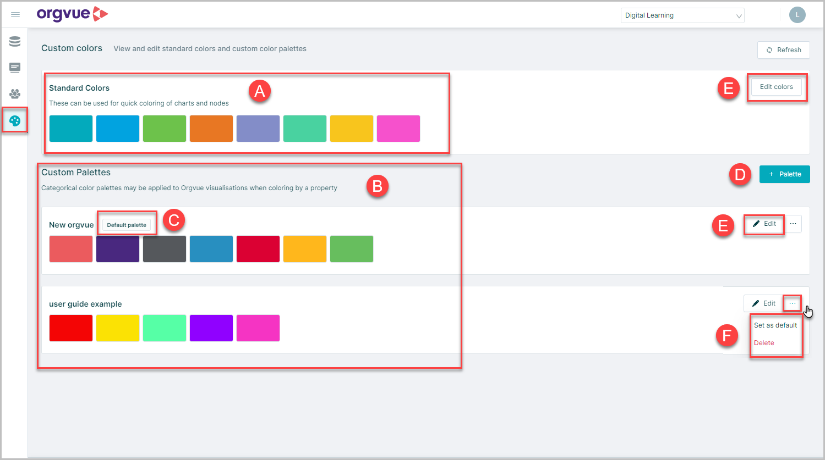
Task: Select the pink standard color swatch
Action: coord(398,129)
